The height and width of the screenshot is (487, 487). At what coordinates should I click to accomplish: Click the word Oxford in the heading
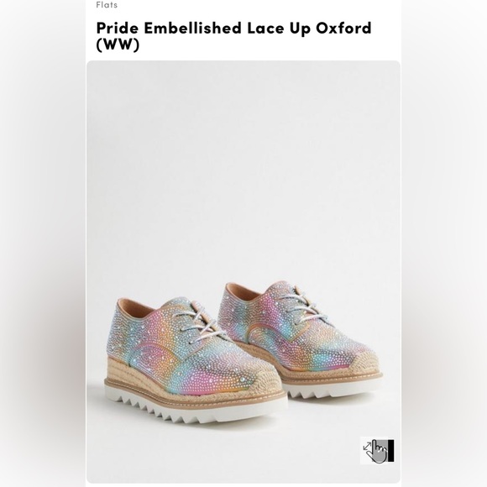343,28
